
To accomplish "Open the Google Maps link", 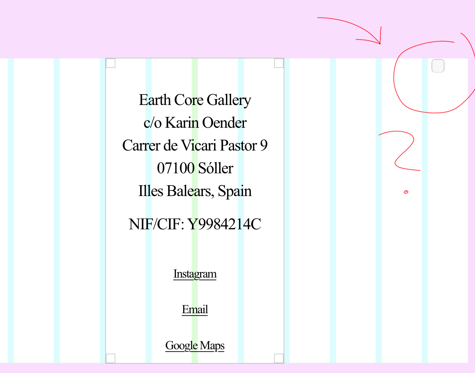I will (195, 345).
